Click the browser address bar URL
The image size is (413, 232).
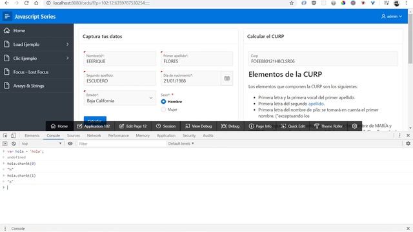[x=101, y=3]
